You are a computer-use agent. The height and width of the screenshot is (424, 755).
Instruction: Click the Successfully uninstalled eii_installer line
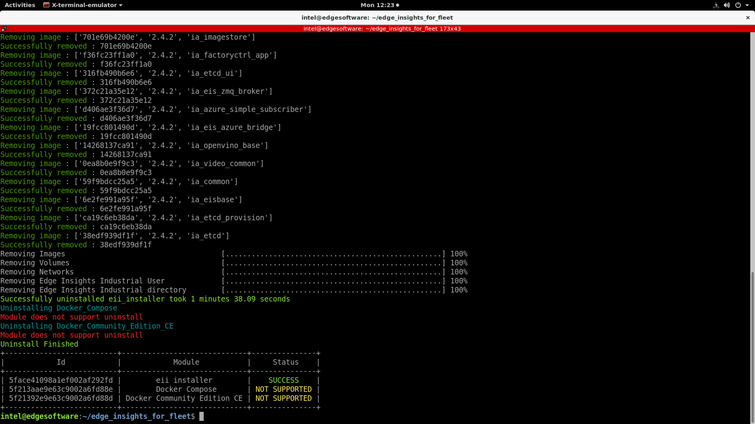click(x=145, y=299)
